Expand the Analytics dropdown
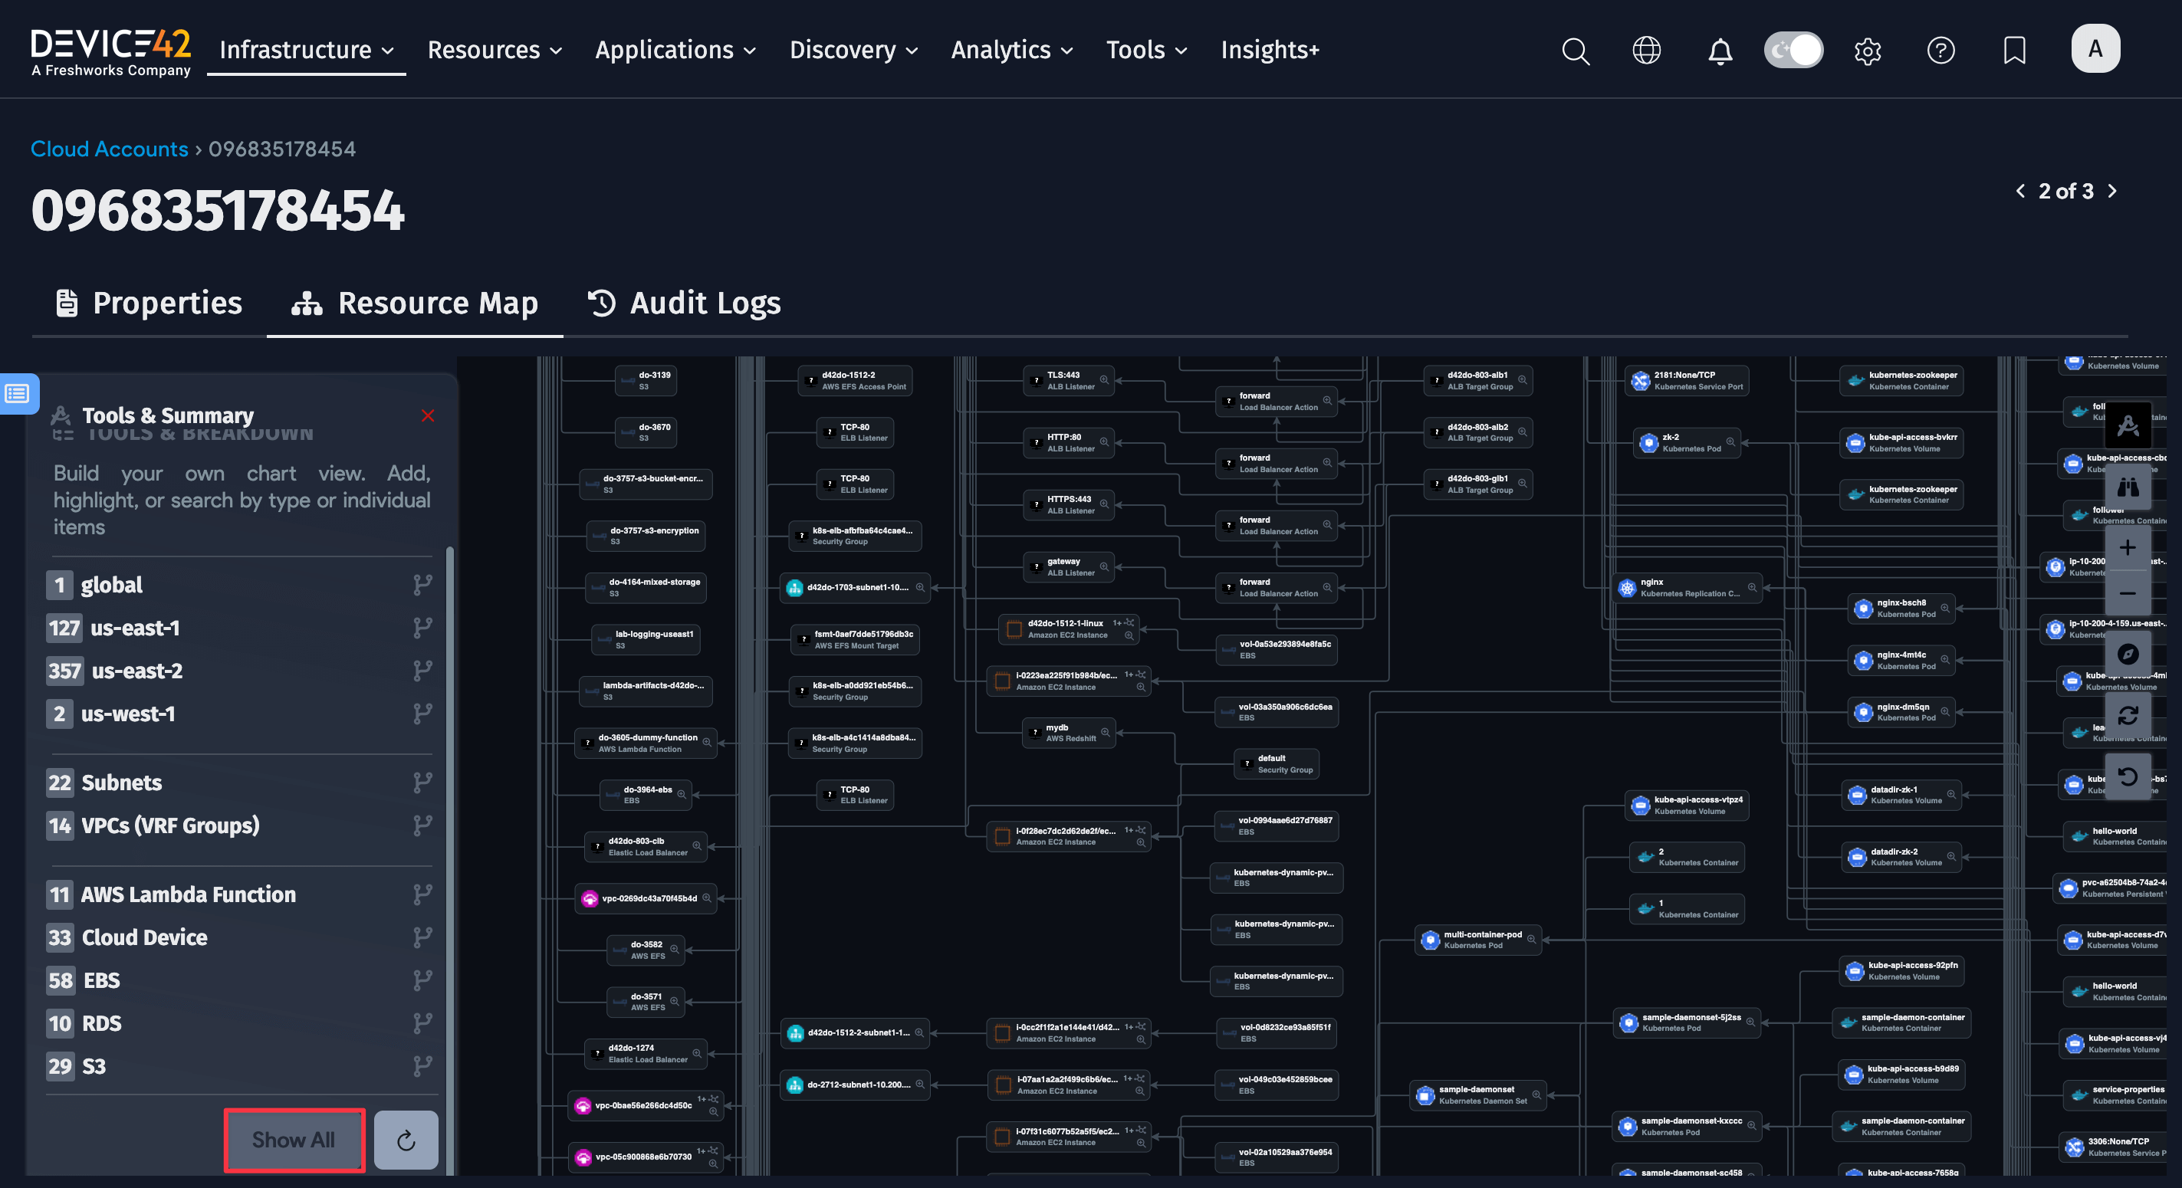The width and height of the screenshot is (2182, 1188). tap(1011, 50)
